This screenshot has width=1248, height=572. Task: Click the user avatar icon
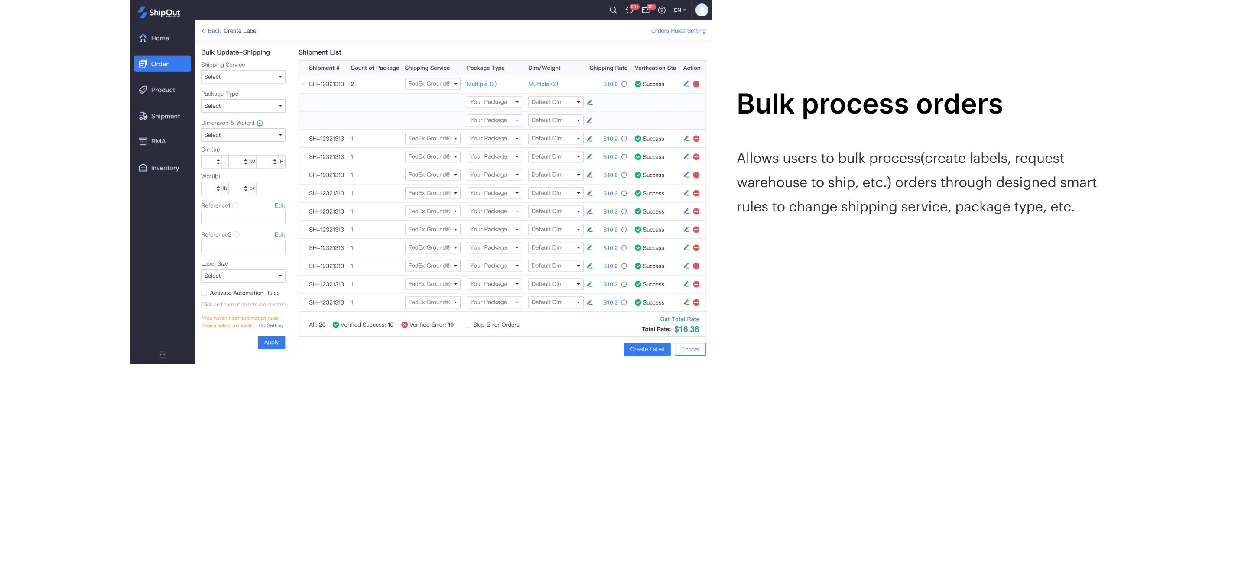click(x=702, y=10)
